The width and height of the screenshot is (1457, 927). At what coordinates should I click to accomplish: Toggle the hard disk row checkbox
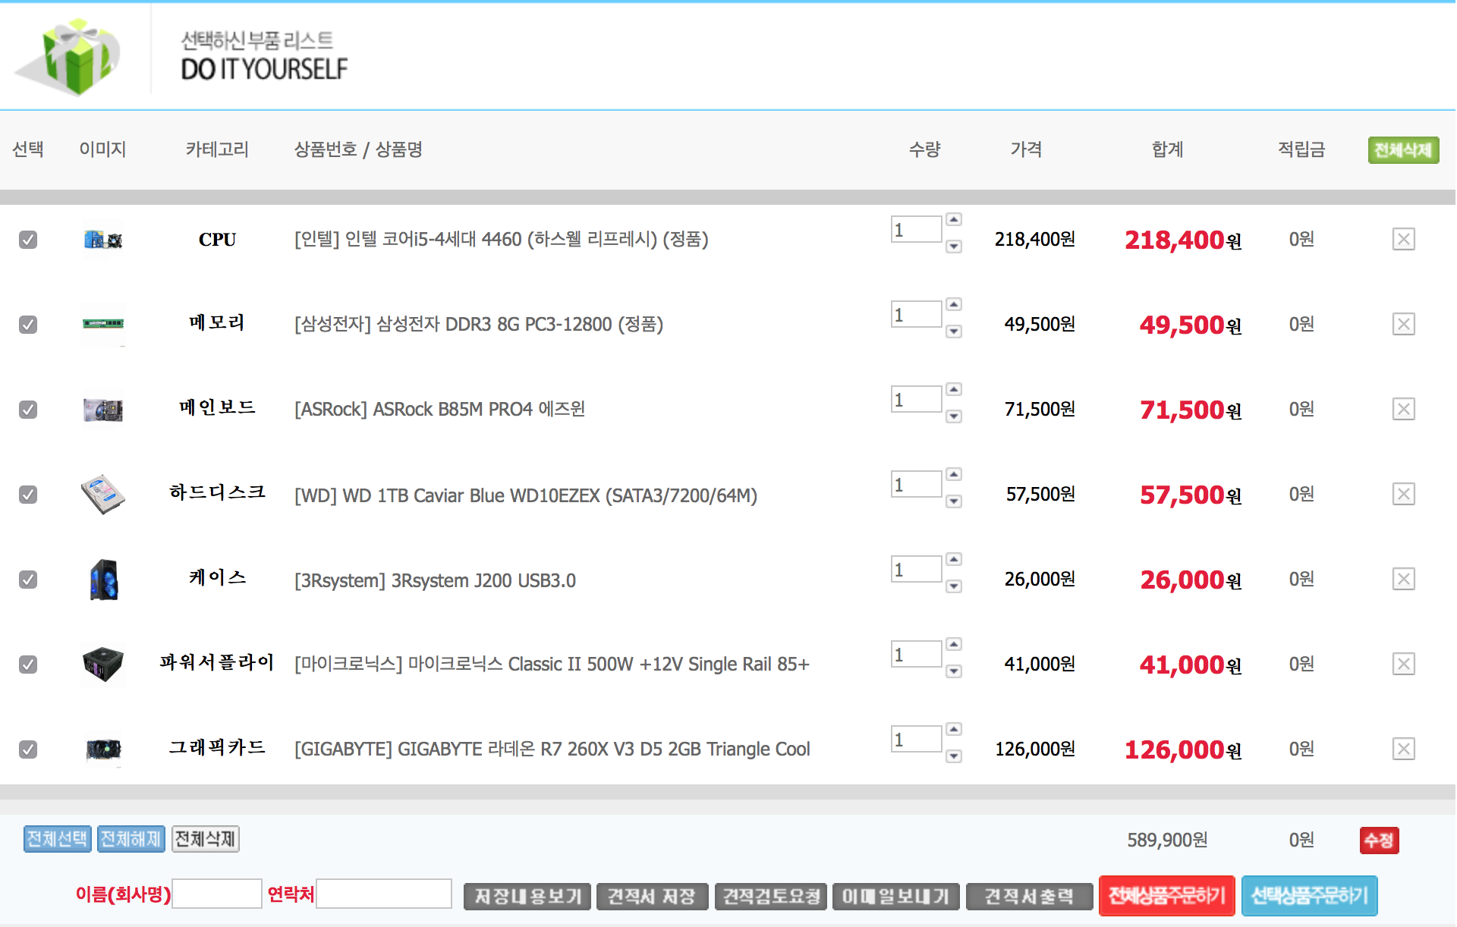(28, 495)
